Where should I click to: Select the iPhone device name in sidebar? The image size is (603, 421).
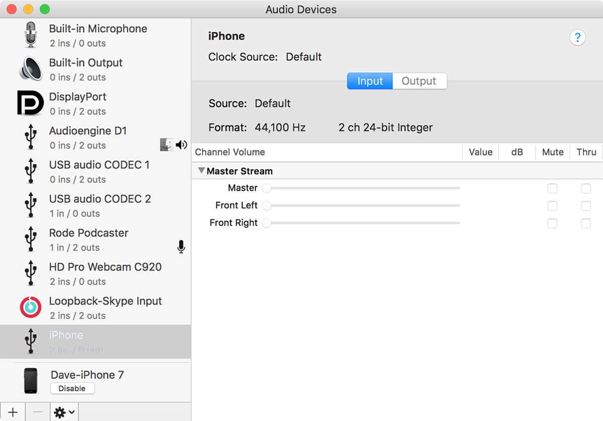(x=66, y=335)
